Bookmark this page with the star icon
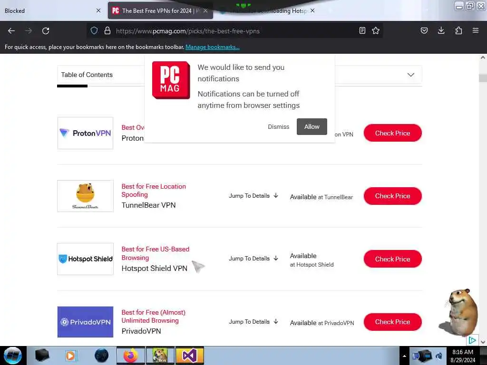The height and width of the screenshot is (365, 487). pyautogui.click(x=376, y=30)
